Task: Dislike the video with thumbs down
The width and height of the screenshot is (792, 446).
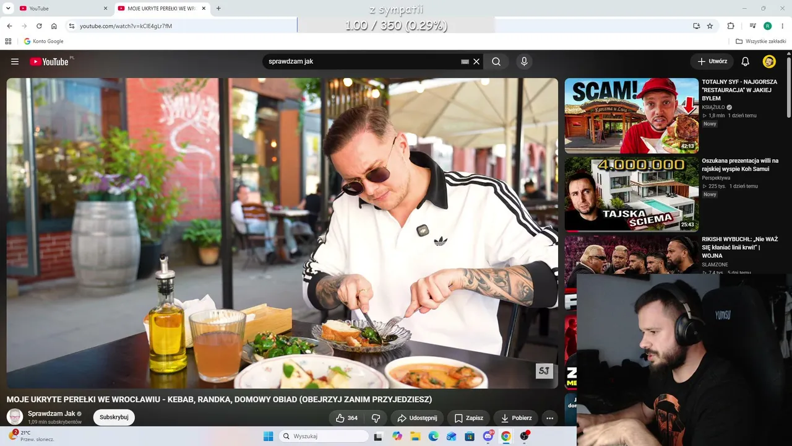Action: [x=376, y=418]
